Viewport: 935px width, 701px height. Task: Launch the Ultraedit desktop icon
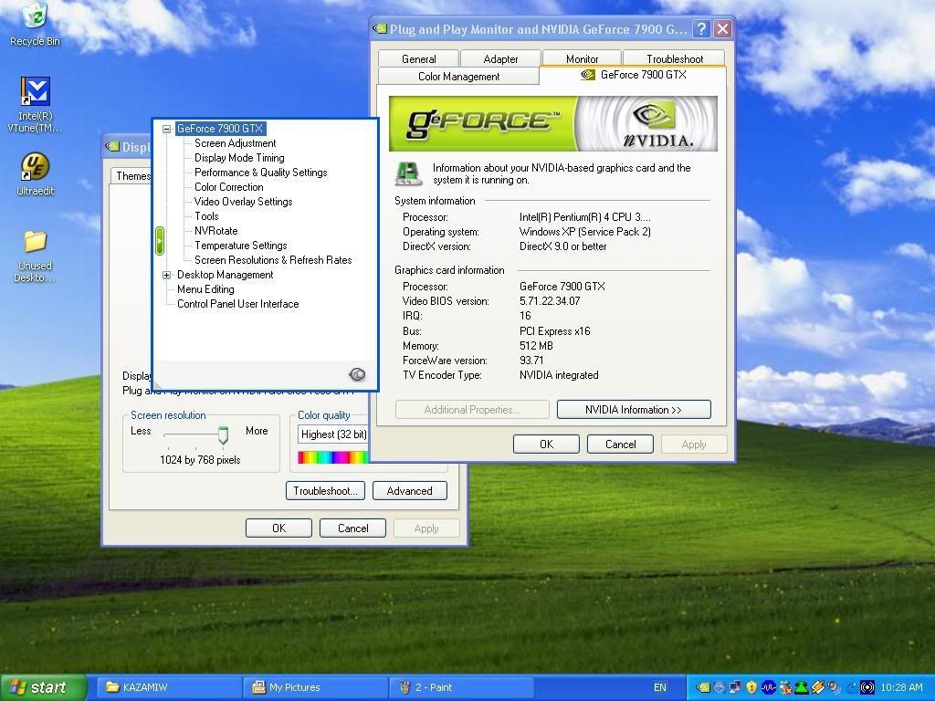35,168
